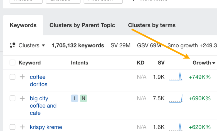This screenshot has height=131, width=217.
Task: Select the big city coffee checkbox
Action: click(13, 98)
